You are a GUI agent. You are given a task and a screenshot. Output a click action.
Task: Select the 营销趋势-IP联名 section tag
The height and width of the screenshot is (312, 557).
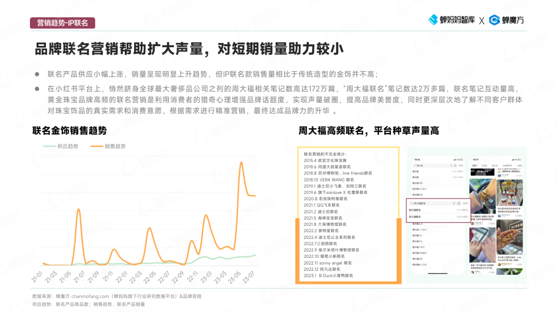pyautogui.click(x=62, y=23)
